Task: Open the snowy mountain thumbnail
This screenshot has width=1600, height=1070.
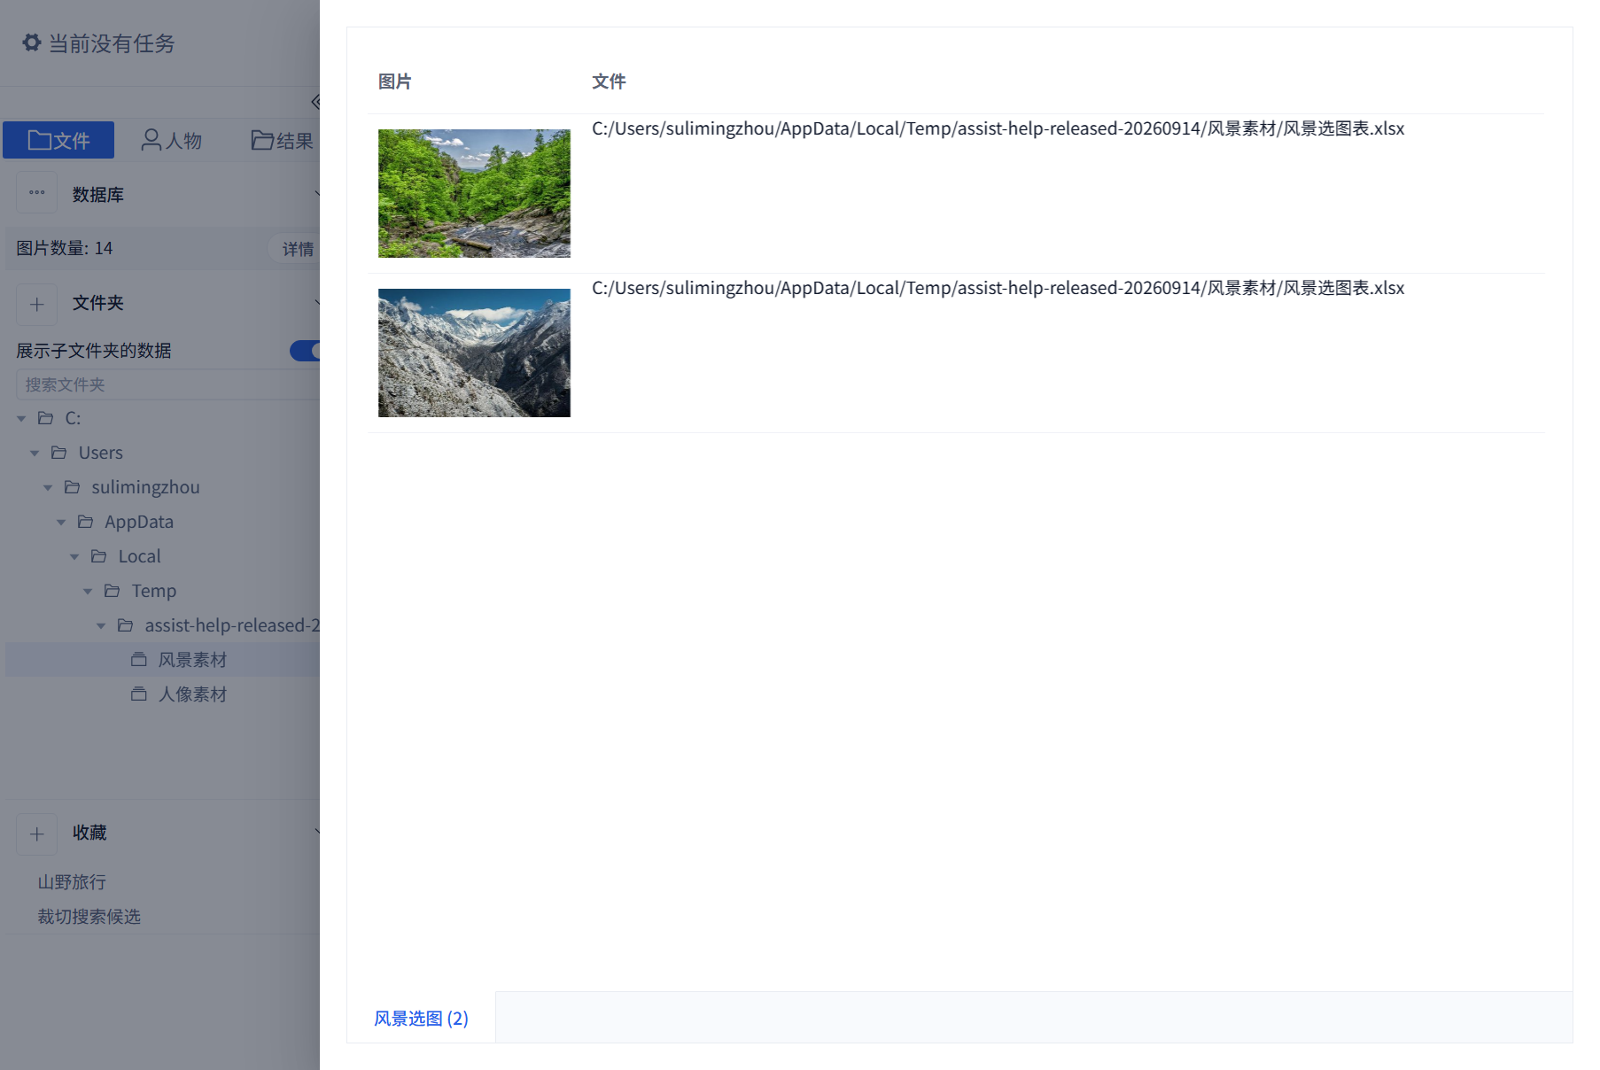Action: coord(474,353)
